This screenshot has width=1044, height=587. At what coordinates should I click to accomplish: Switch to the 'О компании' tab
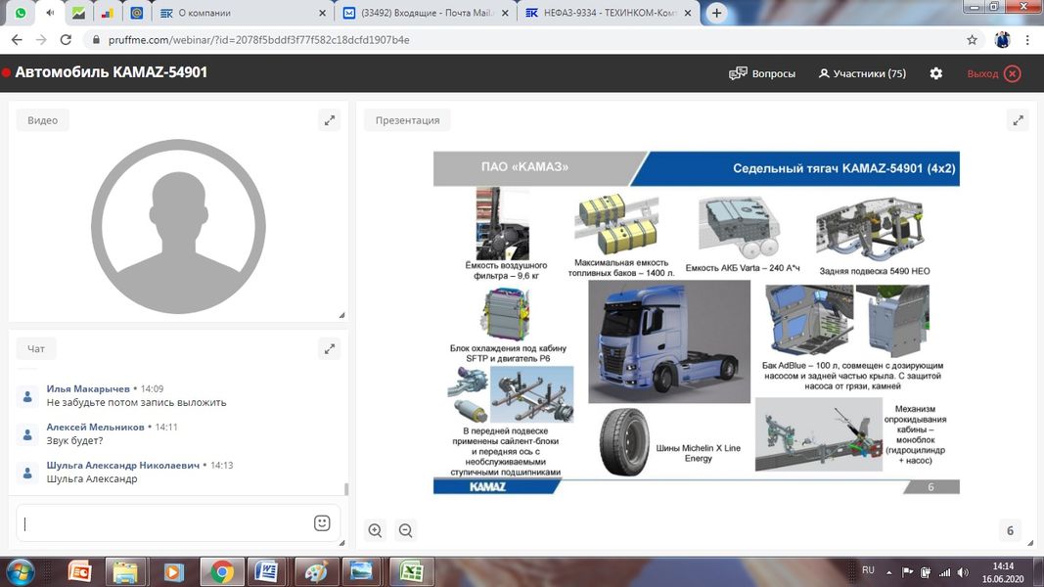pos(243,13)
